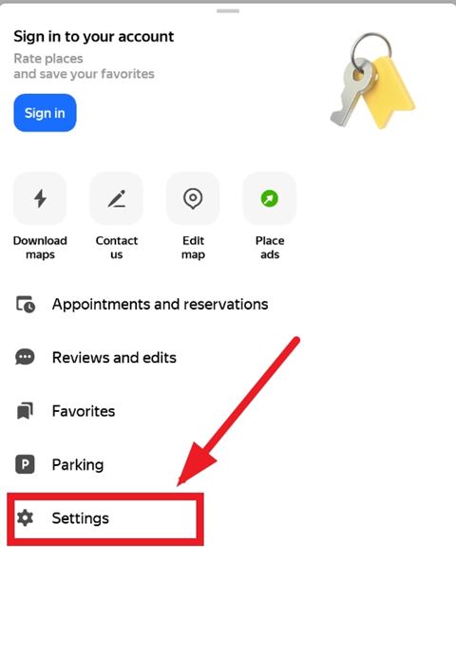Screen dimensions: 456x656
Task: Open Contact us pencil icon
Action: [117, 198]
